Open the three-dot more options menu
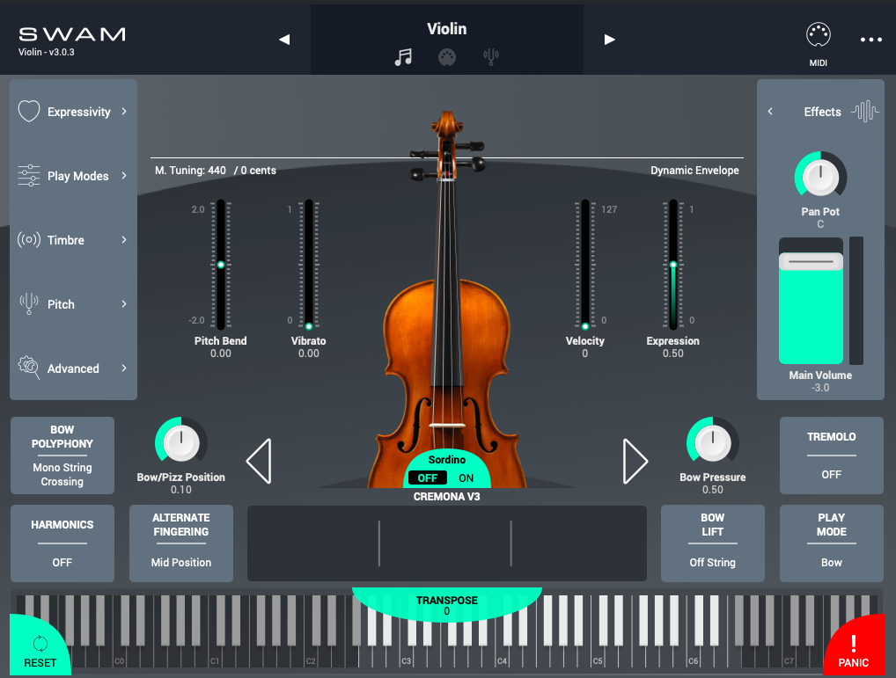This screenshot has height=678, width=896. 870,40
